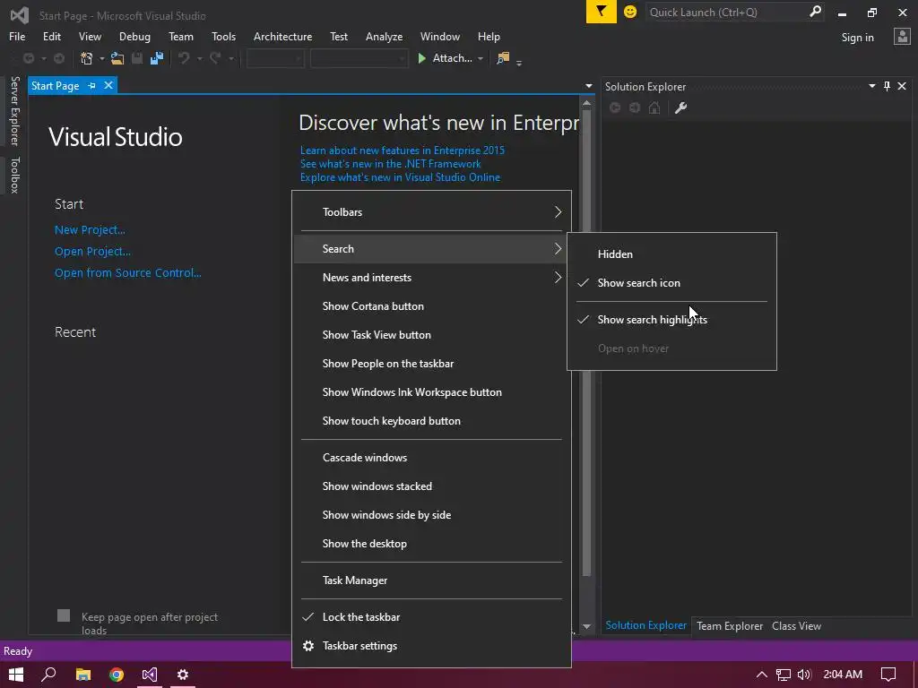Open the Architecture menu
This screenshot has height=688, width=918.
coord(282,37)
